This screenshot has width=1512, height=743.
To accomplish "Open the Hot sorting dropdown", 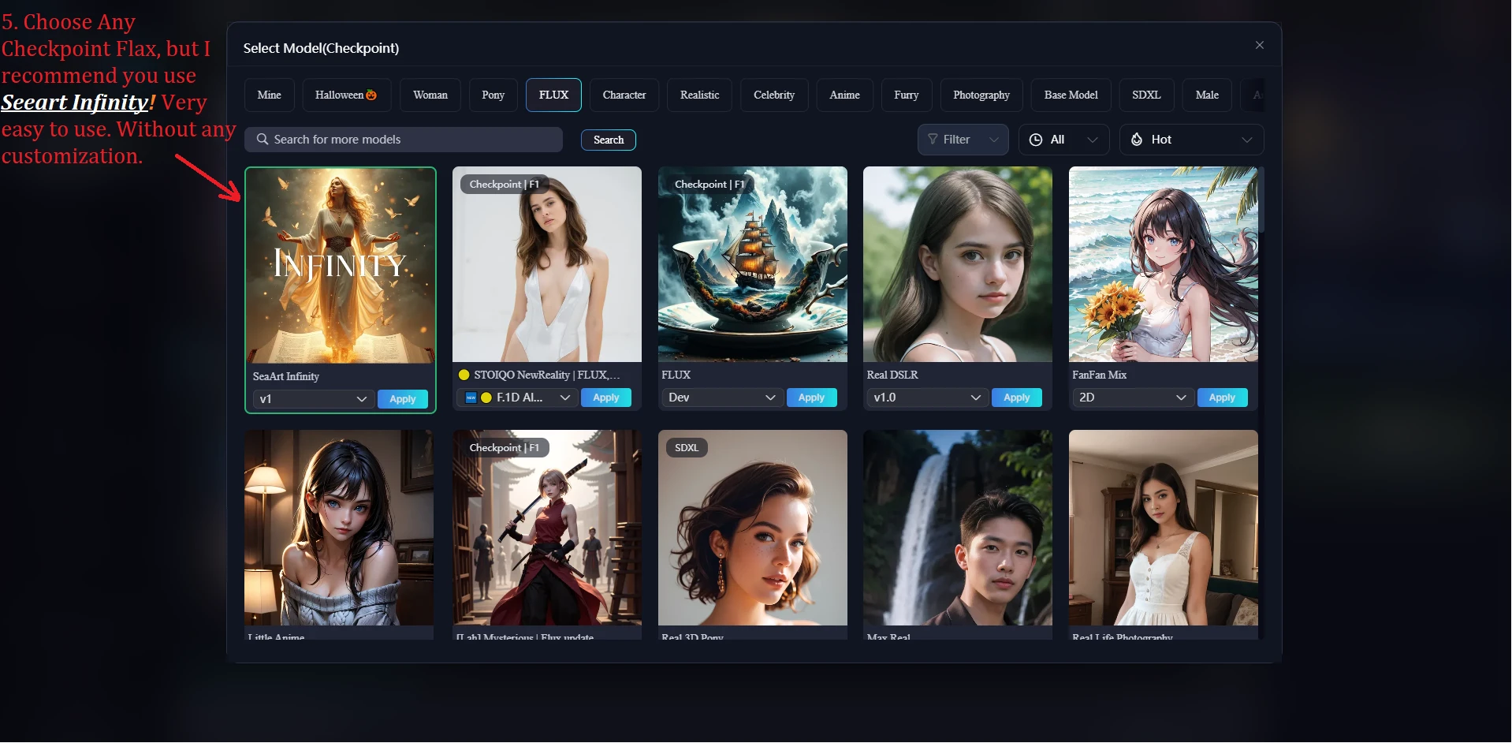I will (x=1191, y=140).
